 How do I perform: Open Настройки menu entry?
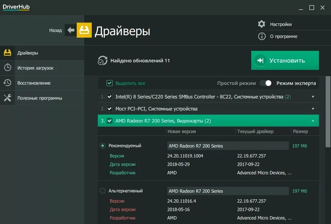click(281, 24)
